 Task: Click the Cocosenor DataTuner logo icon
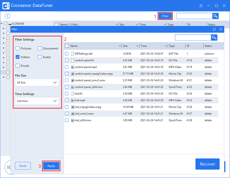coord(6,6)
